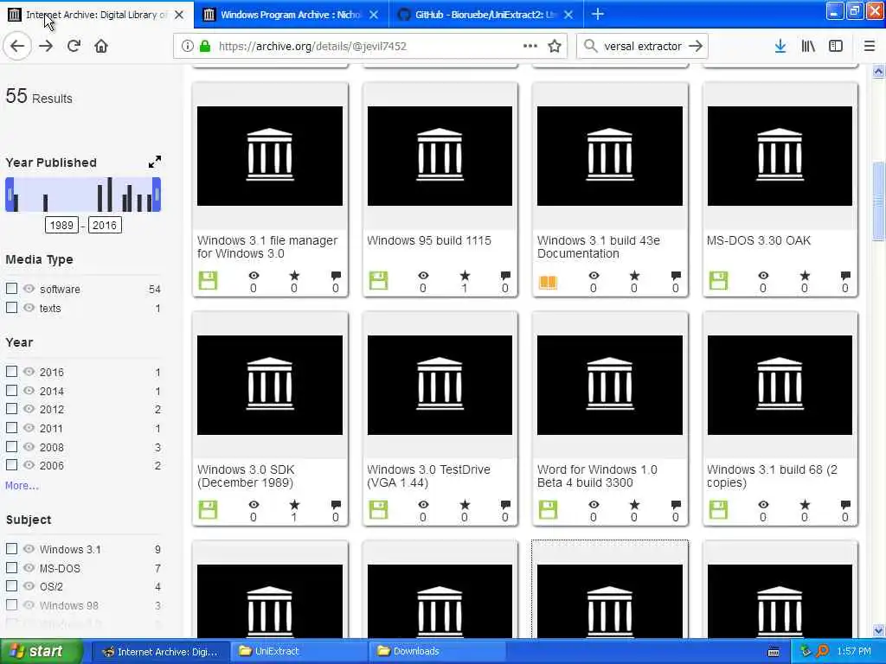Viewport: 886px width, 664px height.
Task: Click reviews bubble icon on MS-DOS 3.30 OAK card
Action: (x=845, y=276)
